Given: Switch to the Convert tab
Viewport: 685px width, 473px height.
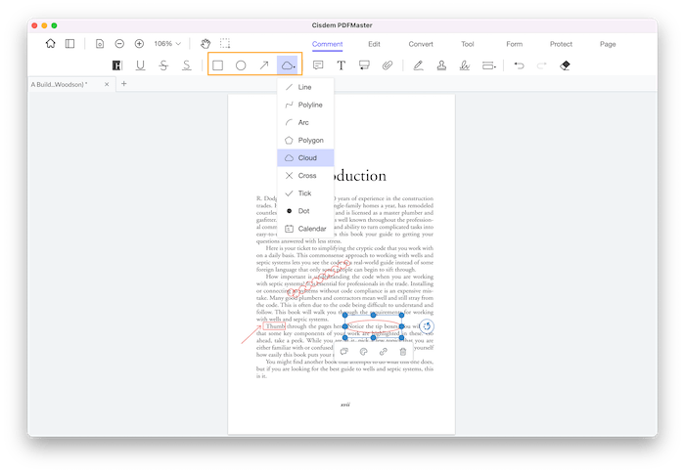Looking at the screenshot, I should point(421,44).
